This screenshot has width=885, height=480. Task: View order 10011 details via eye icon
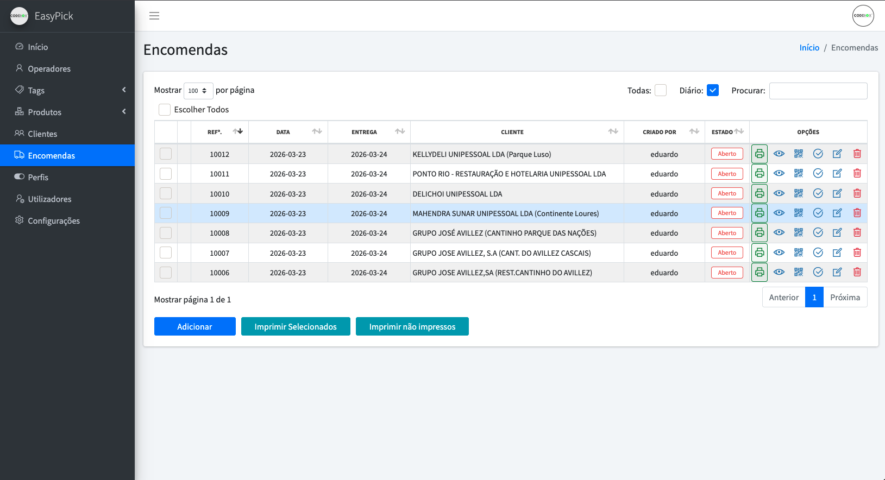tap(779, 174)
